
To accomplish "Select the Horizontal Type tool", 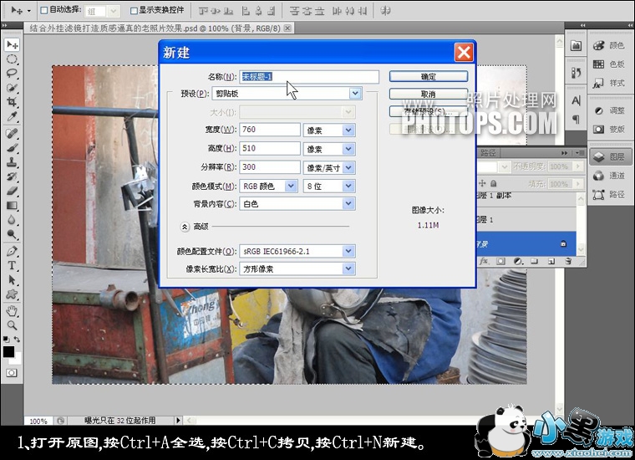I will tap(13, 265).
